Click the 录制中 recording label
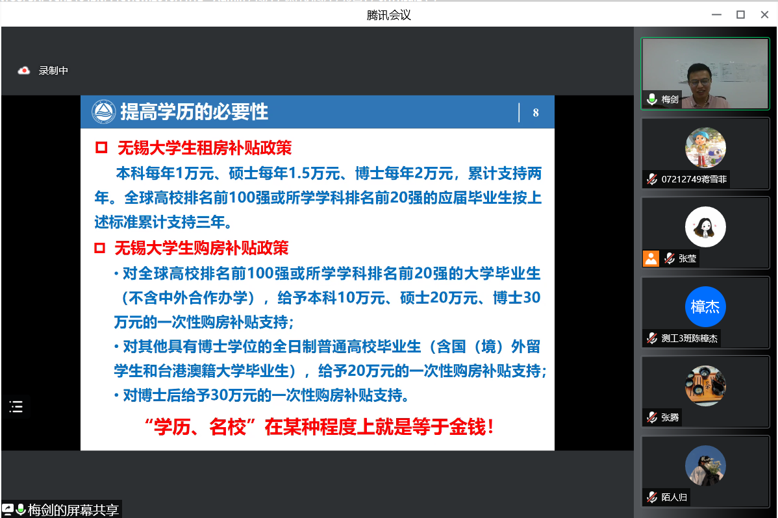Image resolution: width=778 pixels, height=518 pixels. [53, 71]
